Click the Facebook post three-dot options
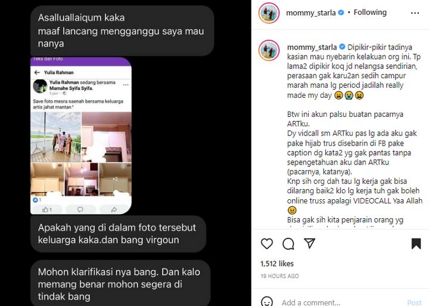The height and width of the screenshot is (306, 429). (126, 85)
